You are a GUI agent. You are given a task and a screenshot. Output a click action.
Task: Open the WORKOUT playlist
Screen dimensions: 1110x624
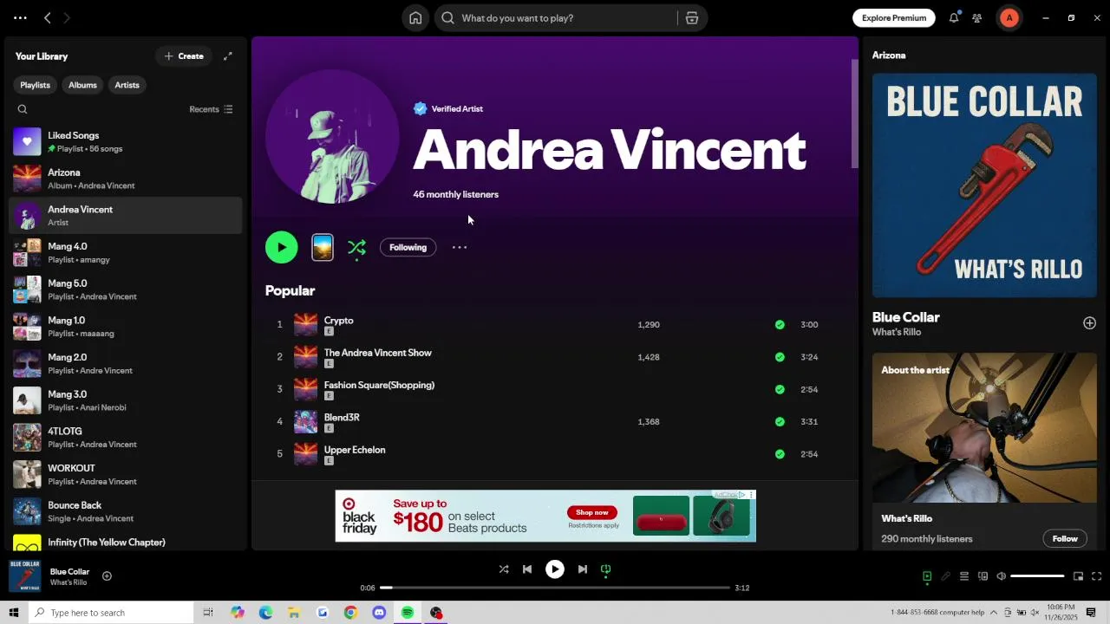click(125, 474)
